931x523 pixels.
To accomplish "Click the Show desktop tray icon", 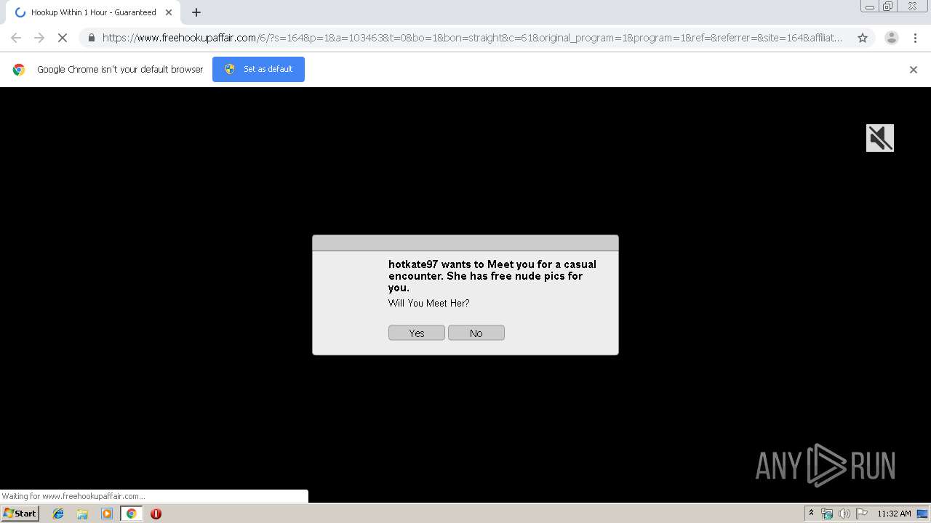I will click(x=923, y=514).
